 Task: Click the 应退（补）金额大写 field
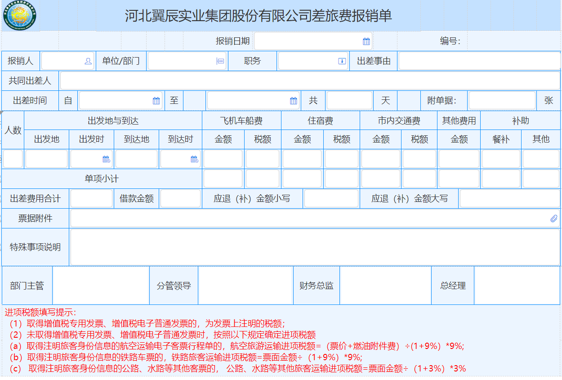click(509, 199)
